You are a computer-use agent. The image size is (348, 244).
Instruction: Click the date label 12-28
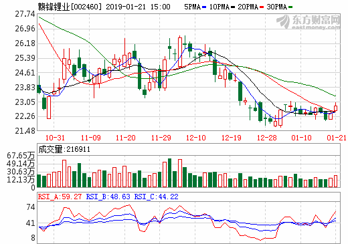(x=266, y=138)
